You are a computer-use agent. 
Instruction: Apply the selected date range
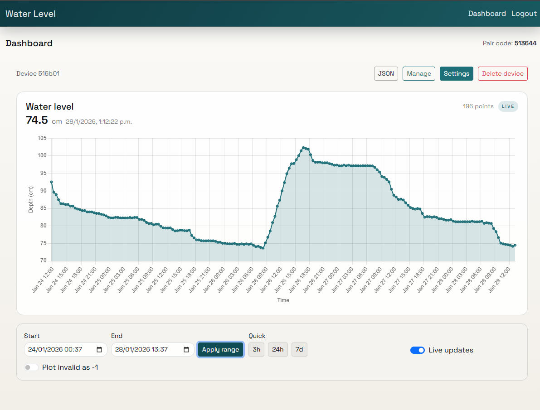[220, 349]
